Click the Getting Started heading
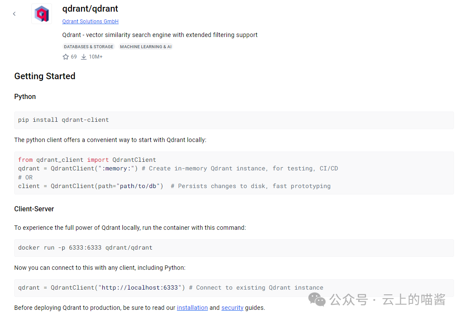460x318 pixels. pyautogui.click(x=45, y=76)
